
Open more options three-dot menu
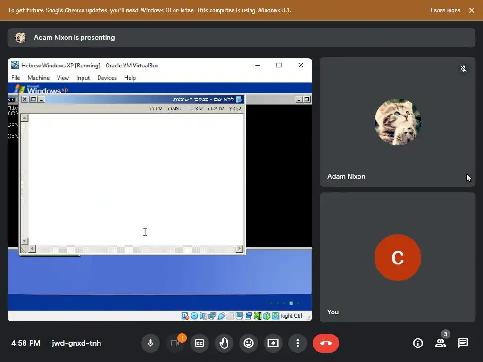coord(298,343)
